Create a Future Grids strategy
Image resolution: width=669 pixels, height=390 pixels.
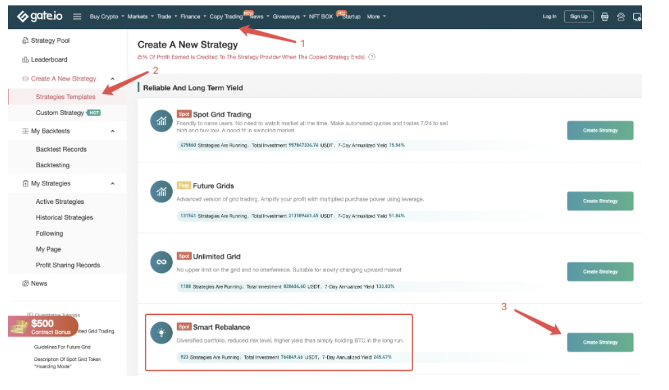(600, 201)
